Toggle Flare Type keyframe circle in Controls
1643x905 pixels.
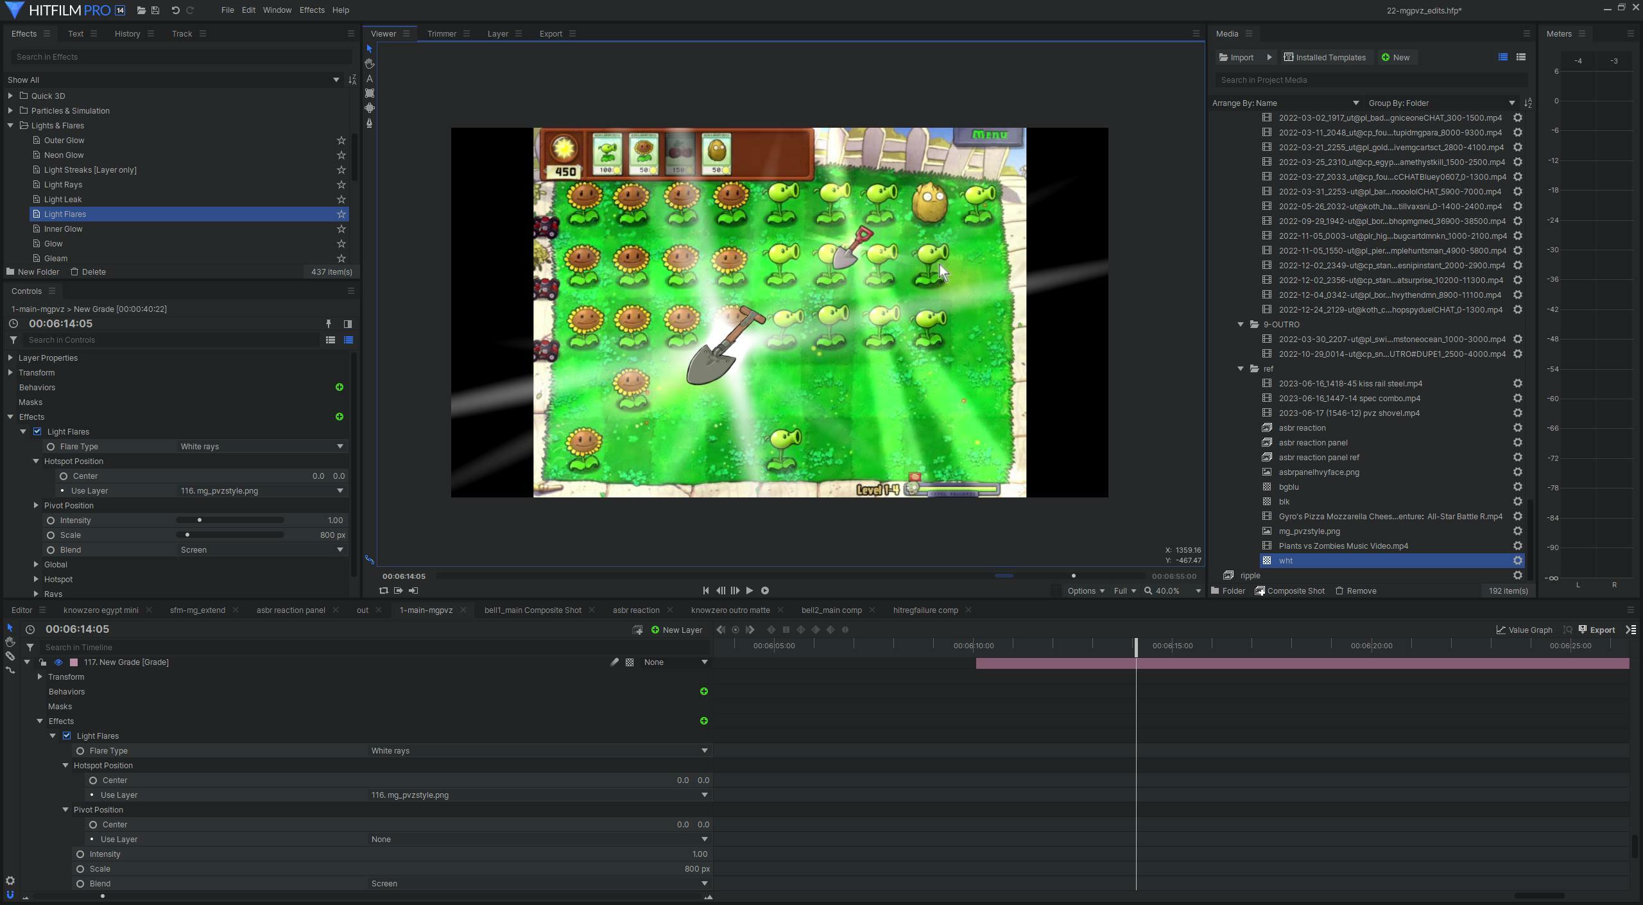(51, 447)
